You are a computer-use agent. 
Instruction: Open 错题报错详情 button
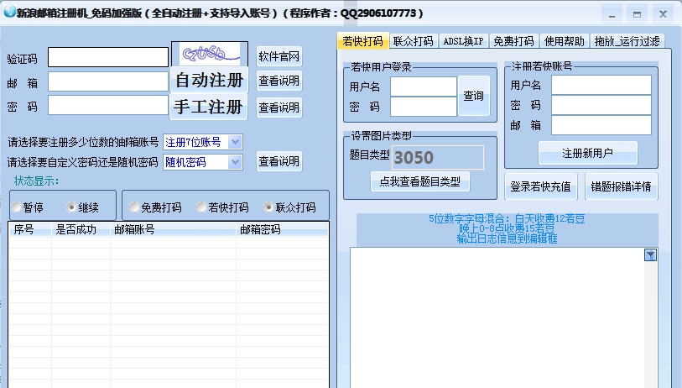(x=621, y=186)
